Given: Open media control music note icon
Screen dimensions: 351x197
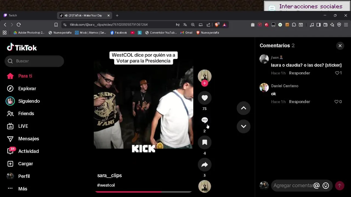Looking at the screenshot, I should point(312,25).
